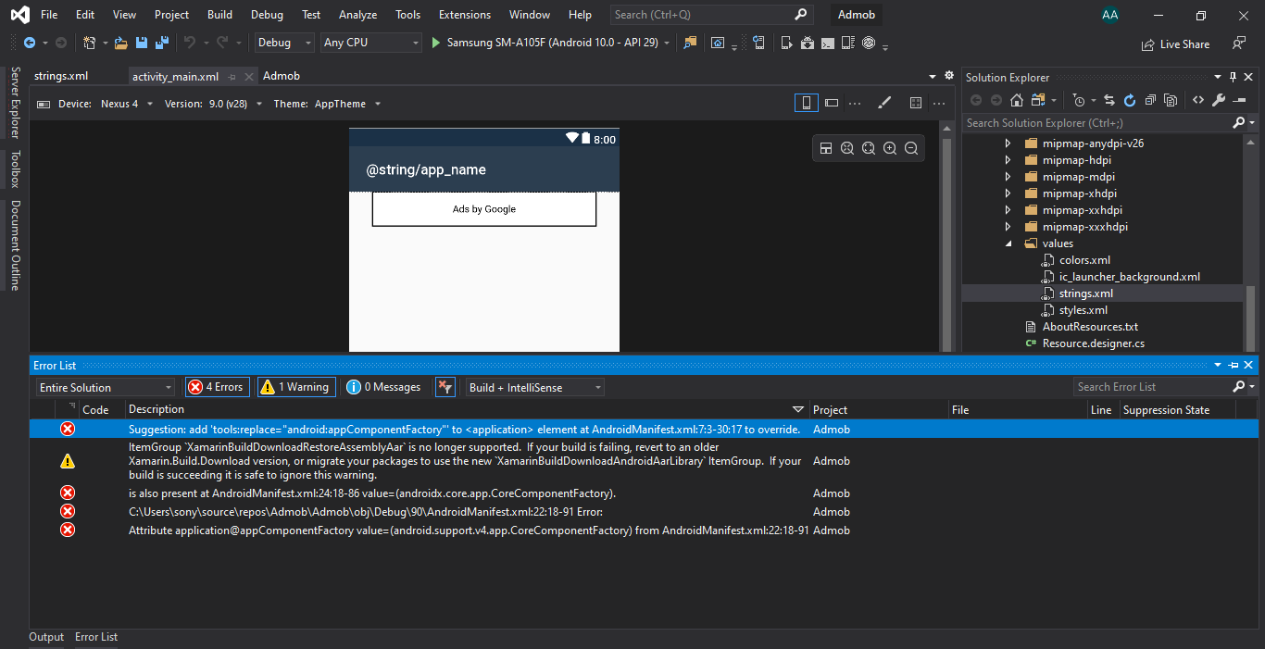Click the Search Solution Explorer field
Image resolution: width=1265 pixels, height=649 pixels.
click(1097, 122)
